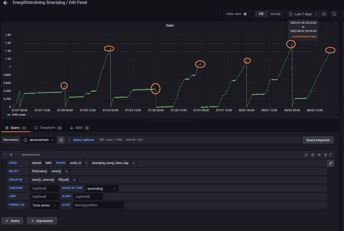
Task: Open the ORDER BY TIME ascending dropdown
Action: 102,188
